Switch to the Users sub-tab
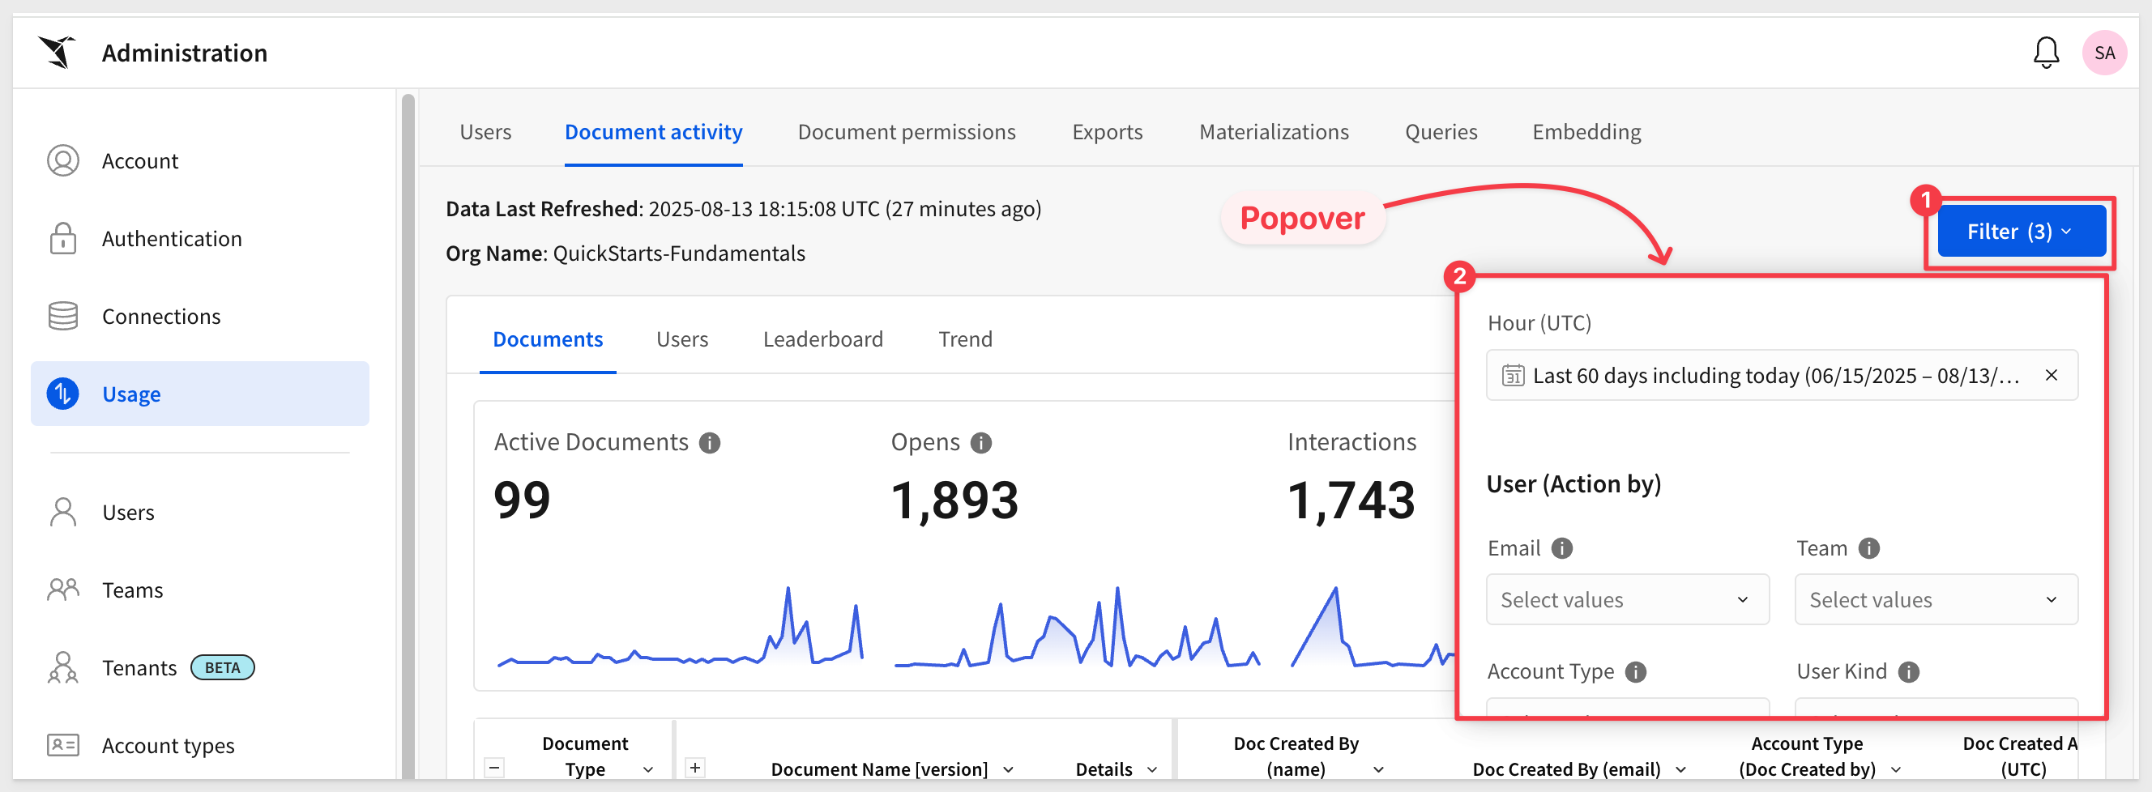 coord(682,339)
